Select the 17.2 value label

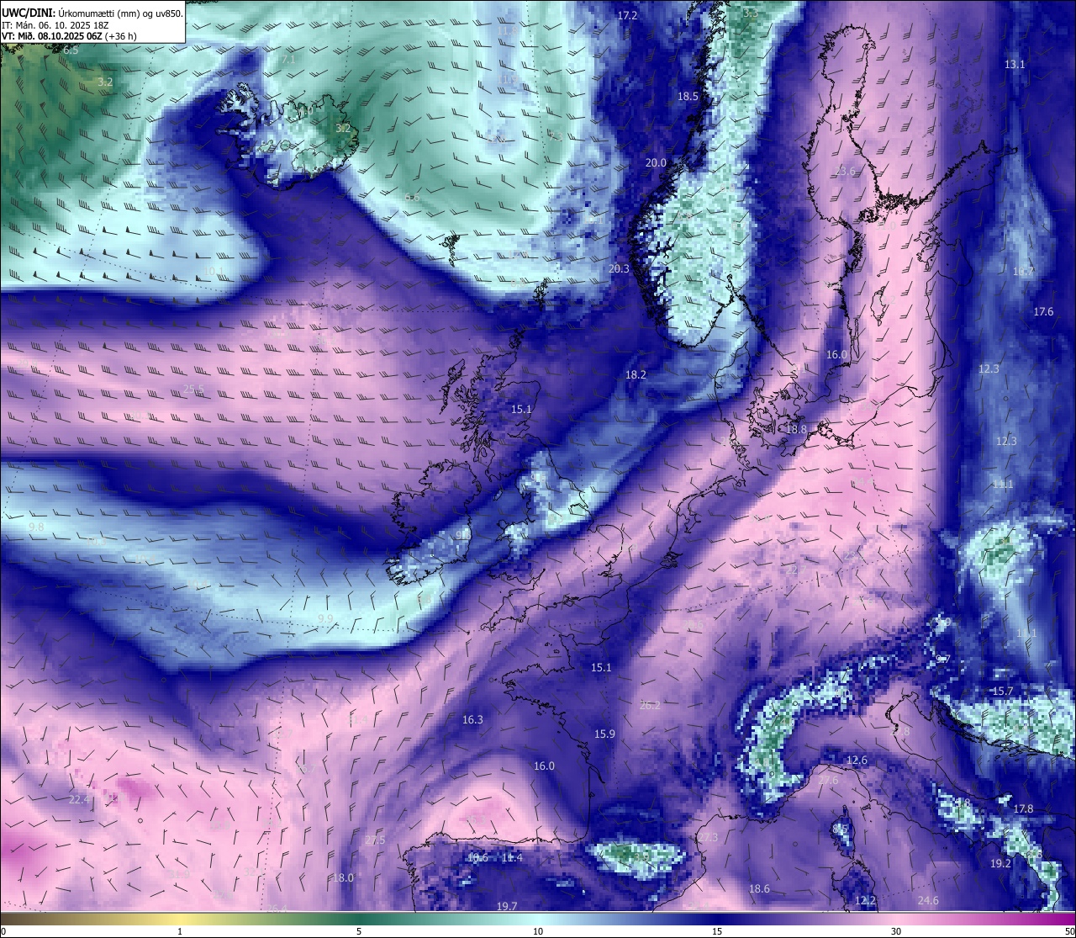tap(628, 16)
